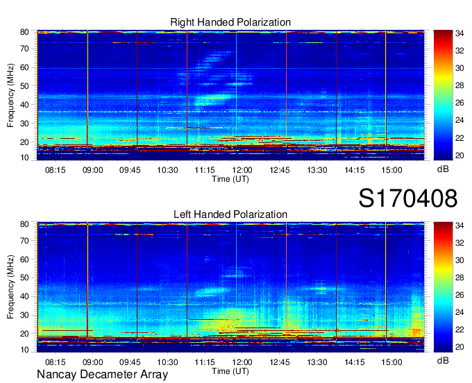The width and height of the screenshot is (472, 383).
Task: Click the 30 MHz tick on Left Handed plot
Action: (x=24, y=315)
